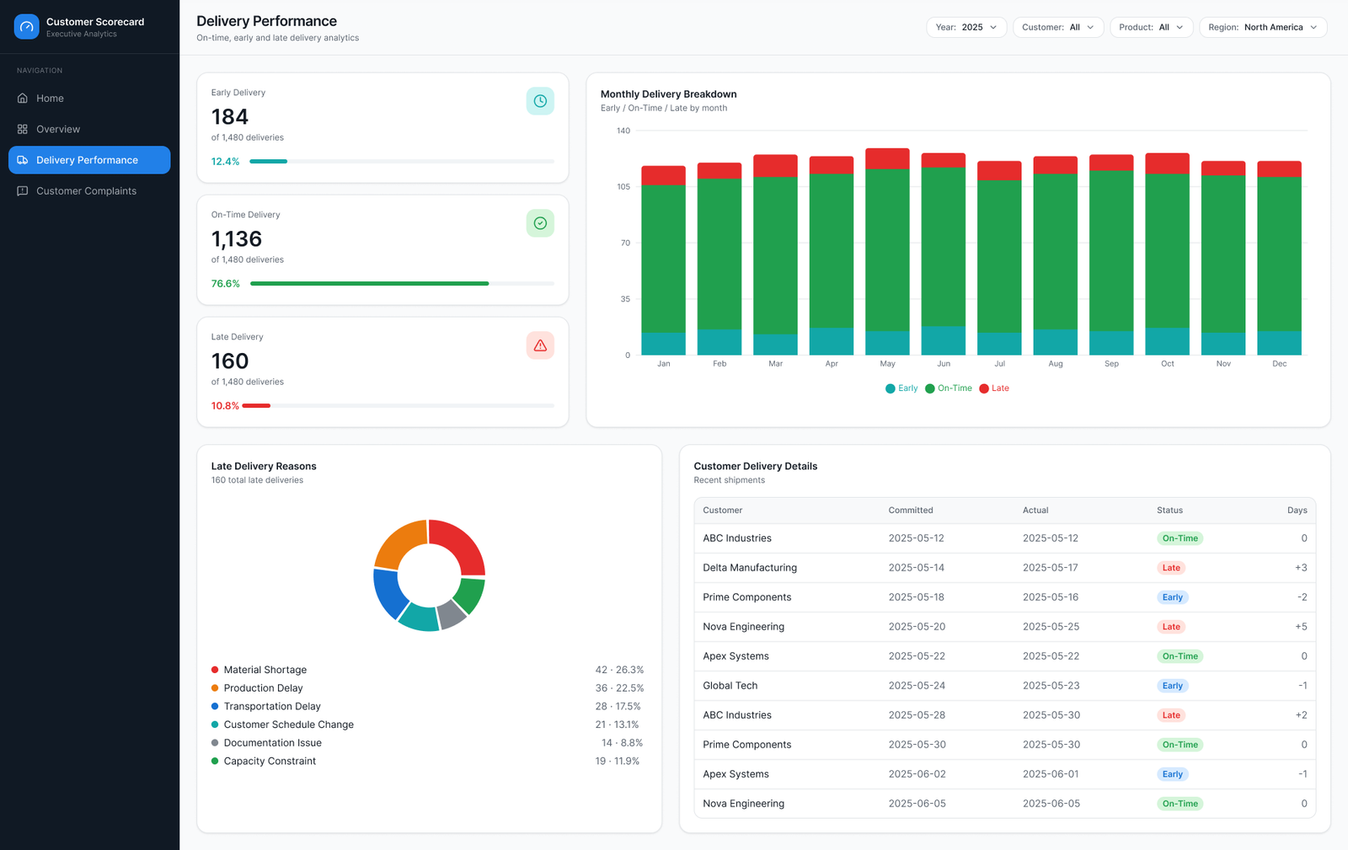Image resolution: width=1348 pixels, height=850 pixels.
Task: Click the +5 days value
Action: click(1301, 627)
